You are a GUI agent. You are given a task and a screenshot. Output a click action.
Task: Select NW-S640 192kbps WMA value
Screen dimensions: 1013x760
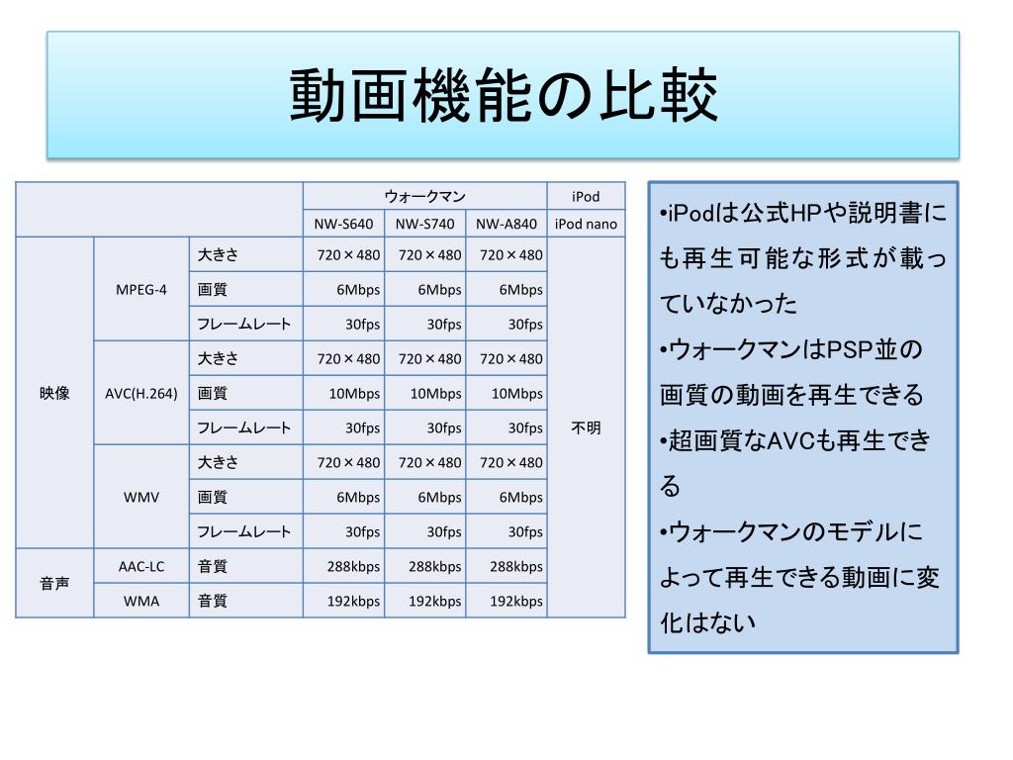[x=343, y=601]
